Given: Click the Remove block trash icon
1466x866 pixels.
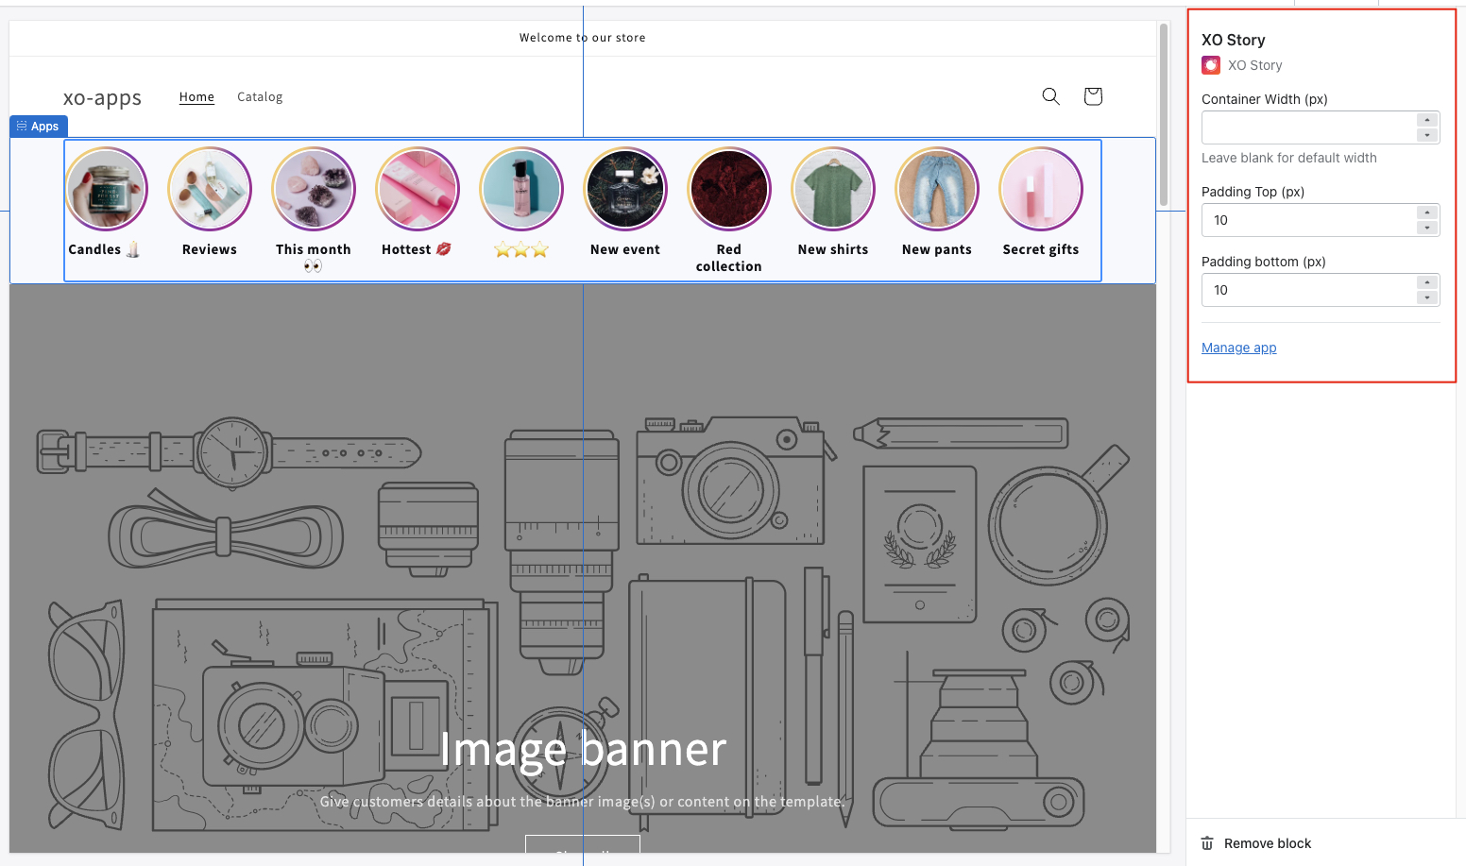Looking at the screenshot, I should (x=1207, y=843).
